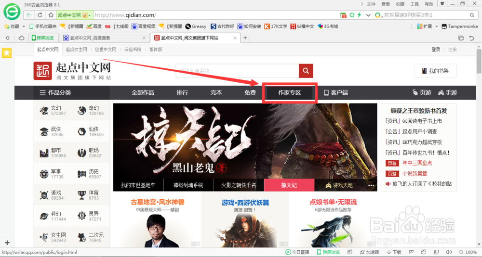The height and width of the screenshot is (257, 482).
Task: Open the 灵异 category
Action: pos(90,216)
